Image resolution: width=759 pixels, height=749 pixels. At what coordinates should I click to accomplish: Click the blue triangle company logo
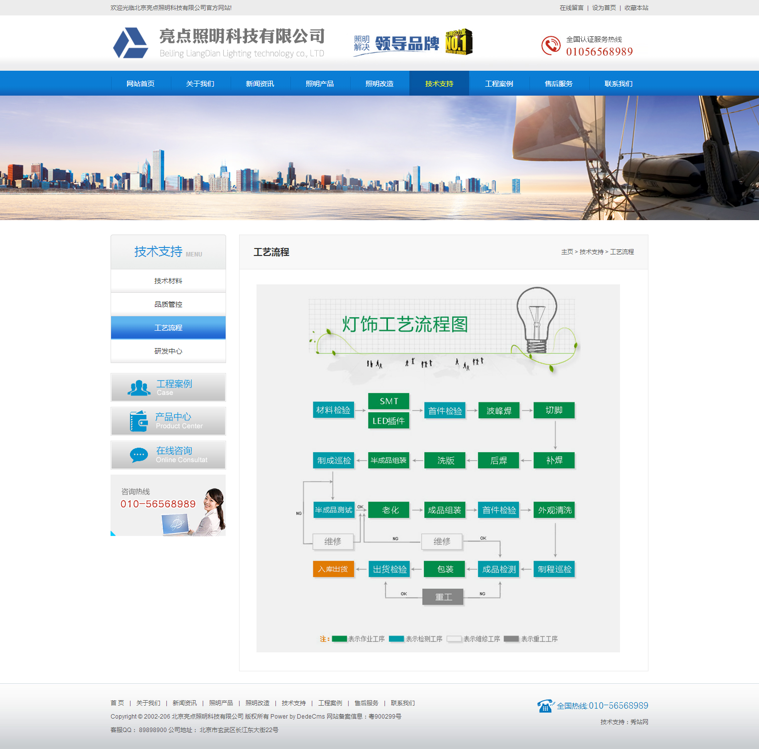click(130, 43)
